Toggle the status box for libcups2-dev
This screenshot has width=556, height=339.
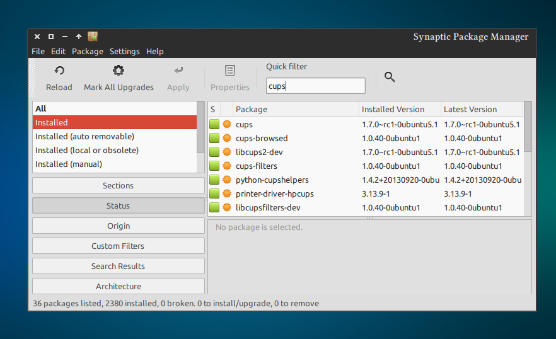(214, 152)
